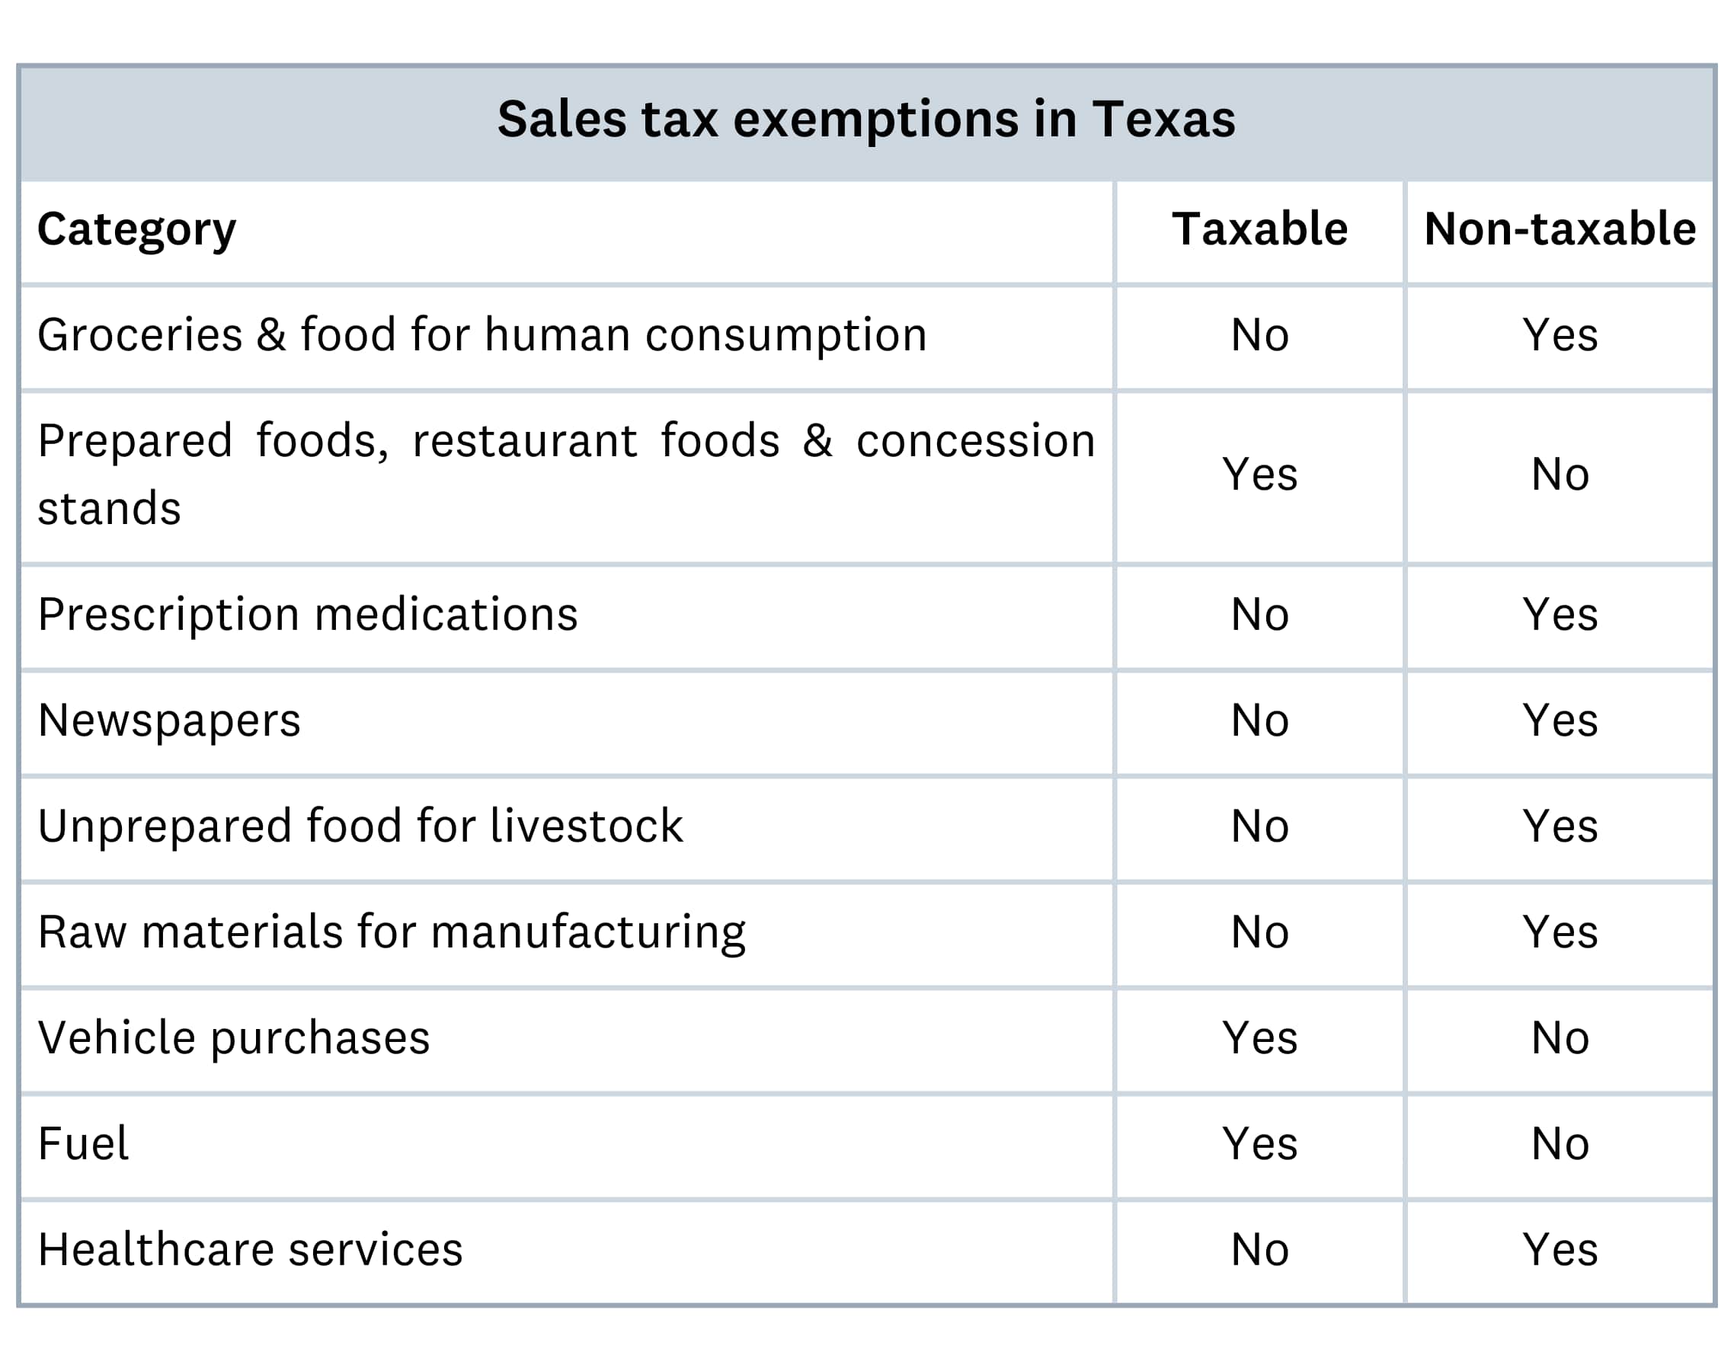This screenshot has width=1734, height=1371.
Task: Select the Prepared foods, restaurant foods cell
Action: 566,475
